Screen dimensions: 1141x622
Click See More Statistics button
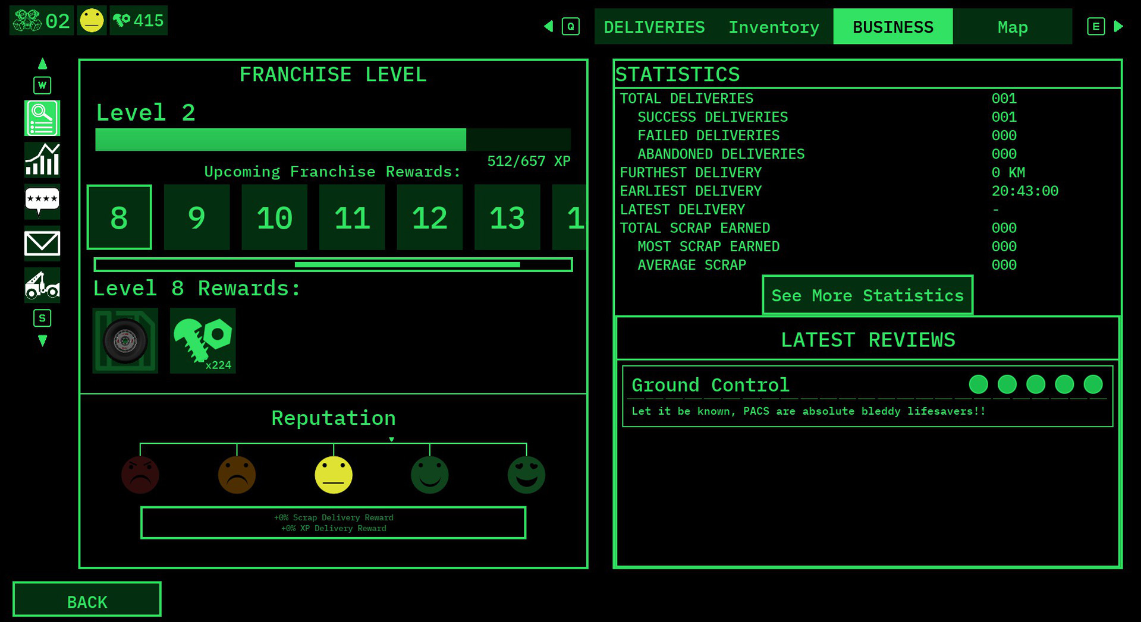pyautogui.click(x=867, y=295)
